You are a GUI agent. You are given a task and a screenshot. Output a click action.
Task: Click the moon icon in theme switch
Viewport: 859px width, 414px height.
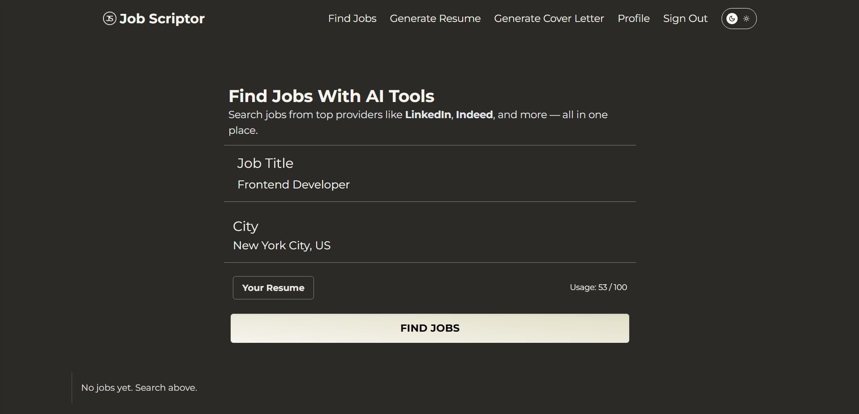[x=732, y=18]
